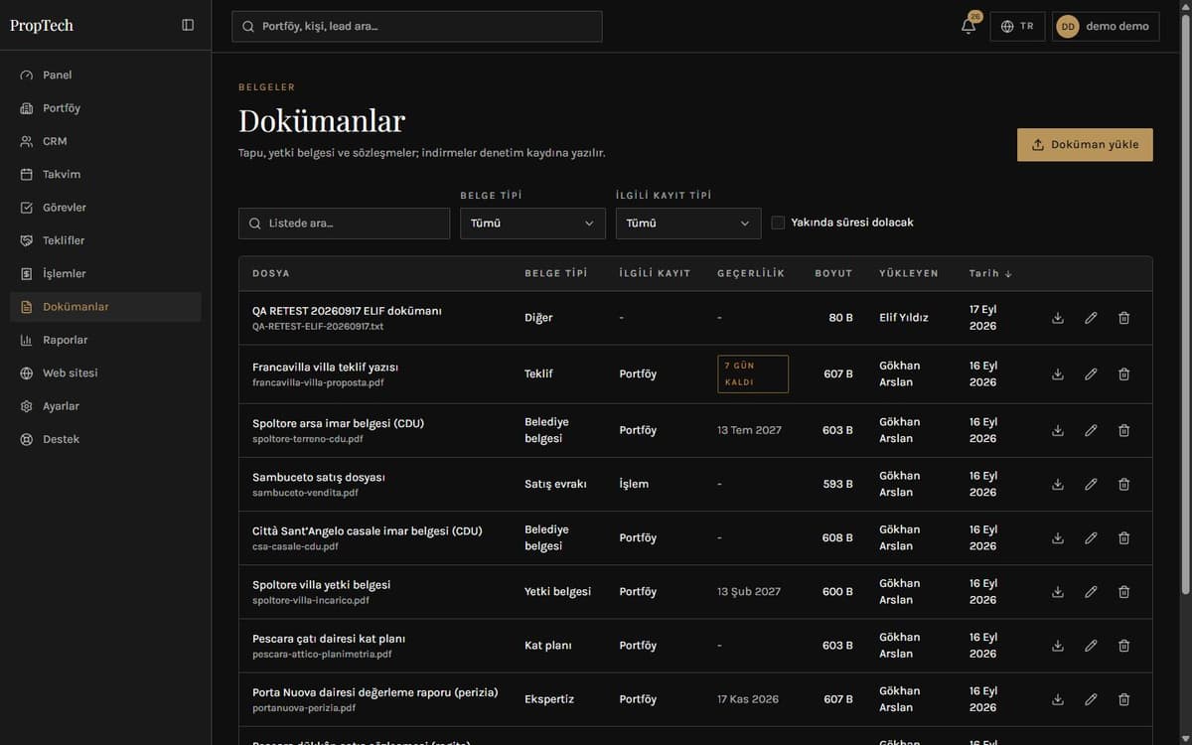Click the PropTech logo text

(x=42, y=26)
